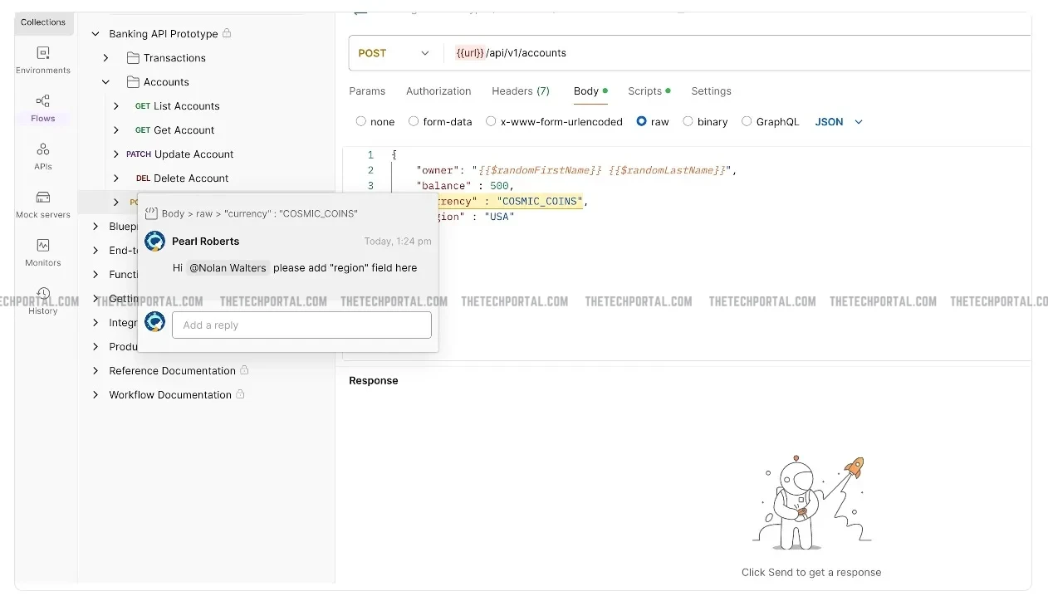Select the binary body type
The image size is (1048, 601).
[688, 121]
